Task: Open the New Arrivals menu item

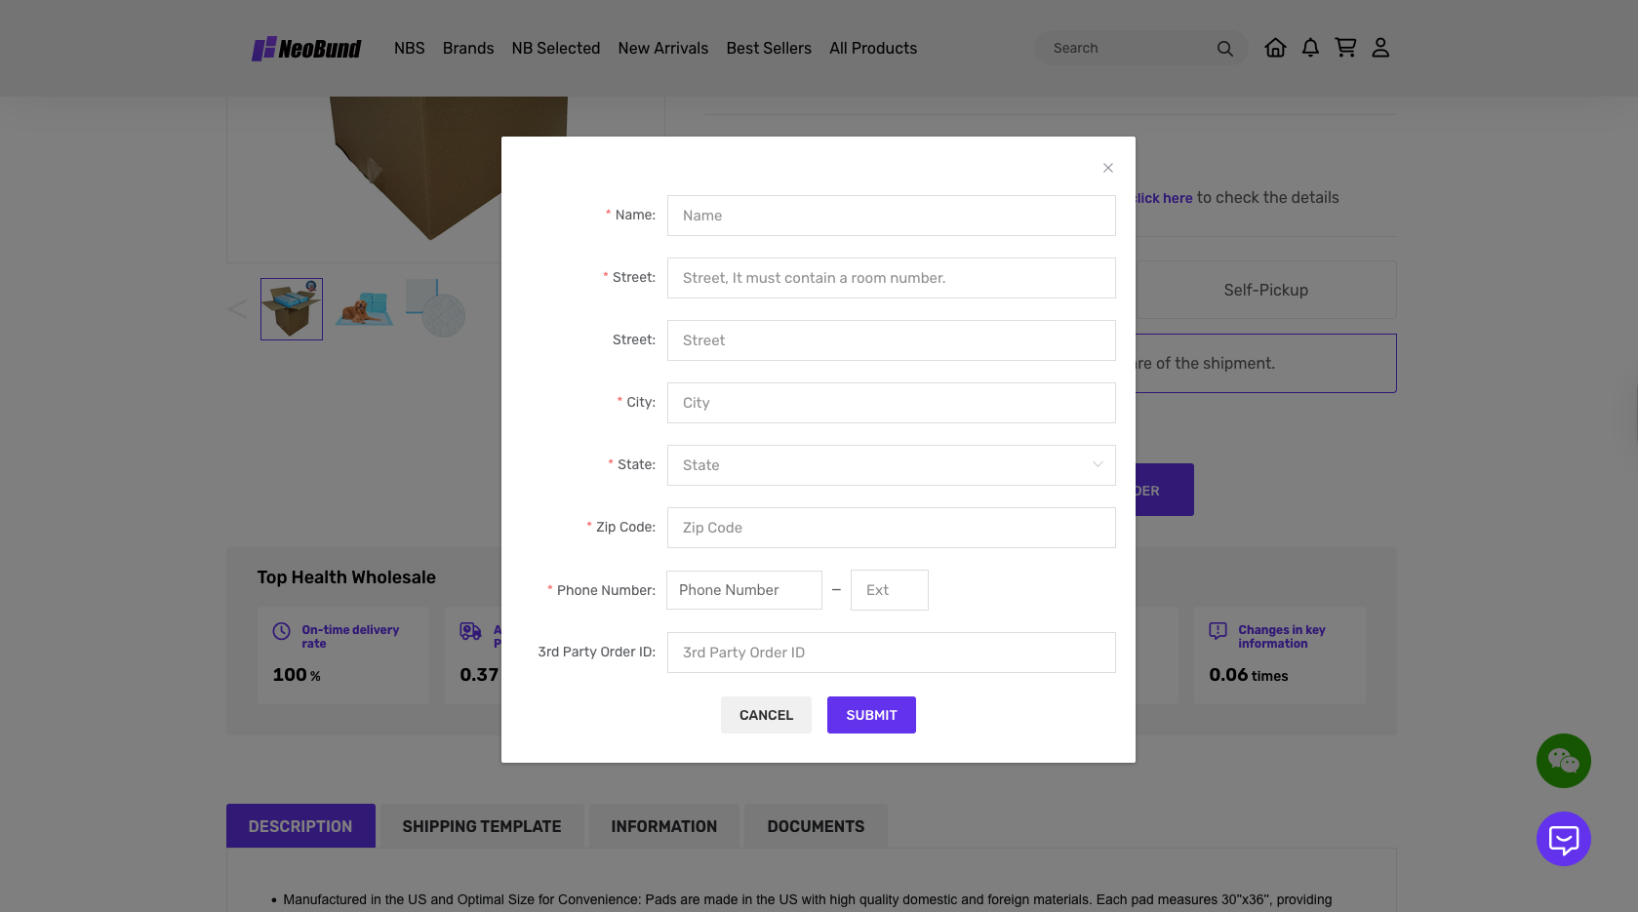Action: pos(662,49)
